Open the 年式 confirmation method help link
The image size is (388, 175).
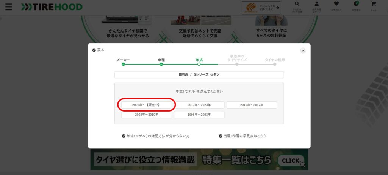pyautogui.click(x=156, y=136)
